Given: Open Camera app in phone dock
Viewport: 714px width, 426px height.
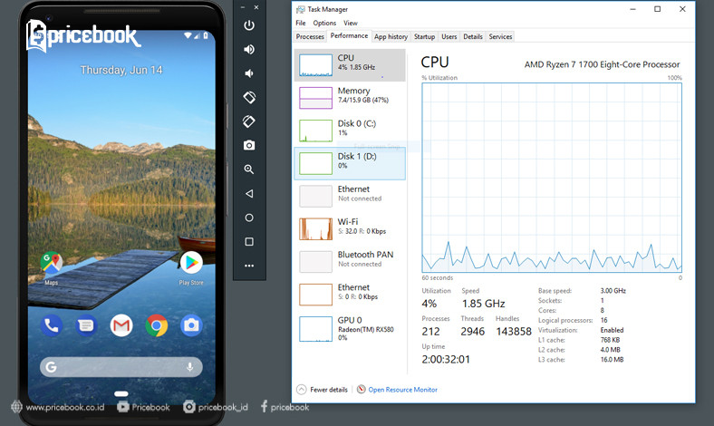Looking at the screenshot, I should click(x=191, y=325).
